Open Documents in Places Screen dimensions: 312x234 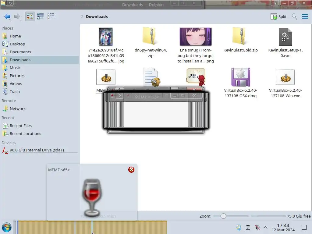click(x=39, y=52)
